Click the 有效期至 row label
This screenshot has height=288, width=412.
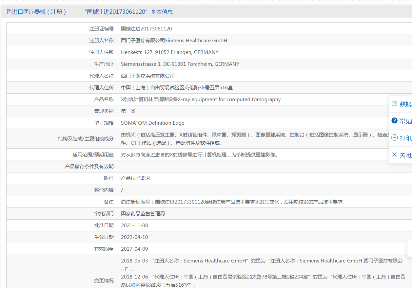click(x=104, y=249)
